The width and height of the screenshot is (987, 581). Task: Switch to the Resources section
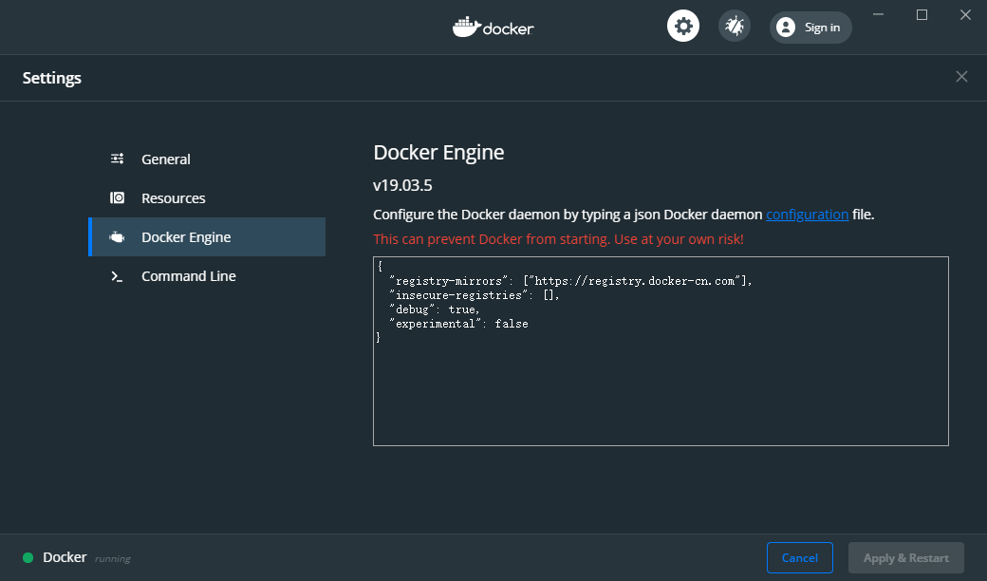[207, 198]
